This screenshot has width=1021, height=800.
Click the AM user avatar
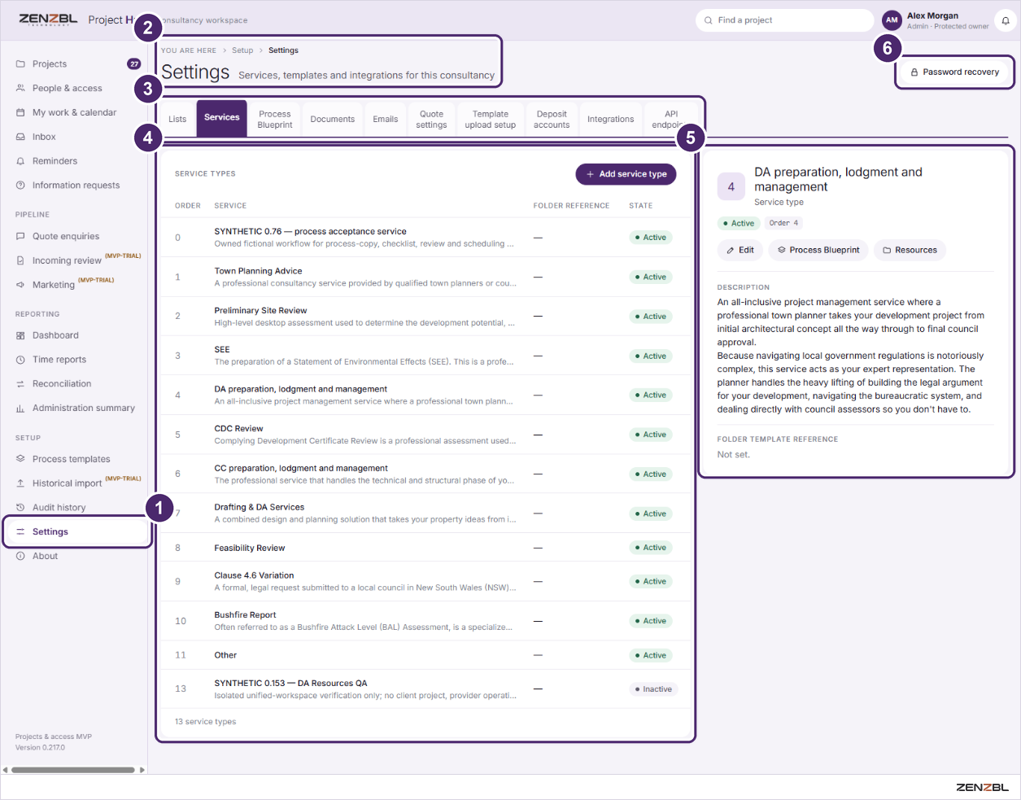[892, 20]
